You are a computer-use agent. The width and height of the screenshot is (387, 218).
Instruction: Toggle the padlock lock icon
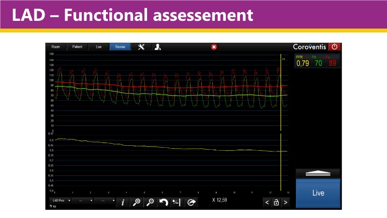pyautogui.click(x=276, y=202)
